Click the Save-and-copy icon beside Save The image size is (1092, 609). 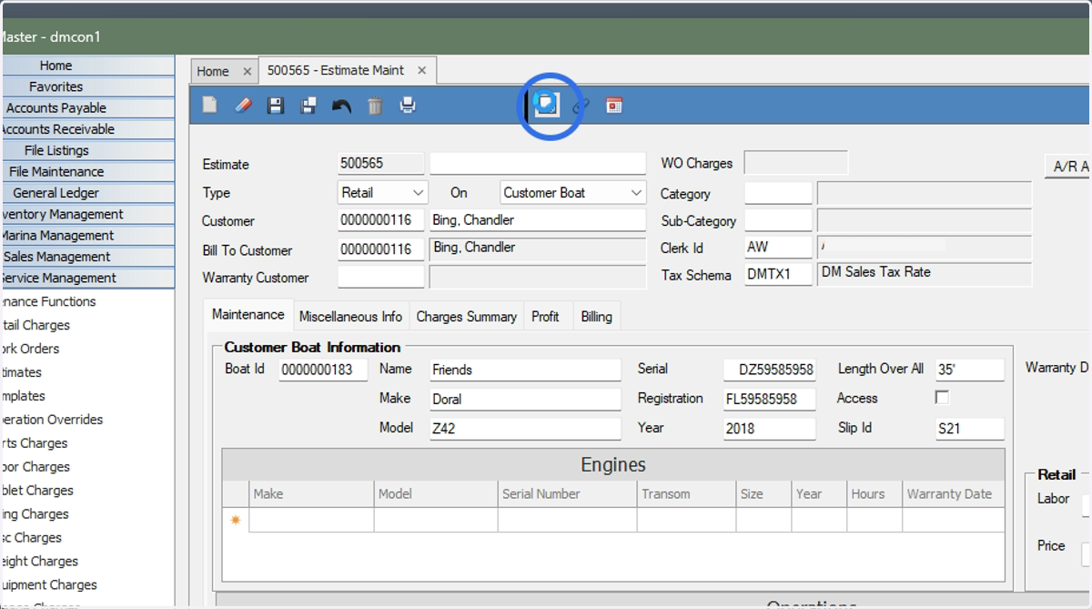(x=308, y=106)
